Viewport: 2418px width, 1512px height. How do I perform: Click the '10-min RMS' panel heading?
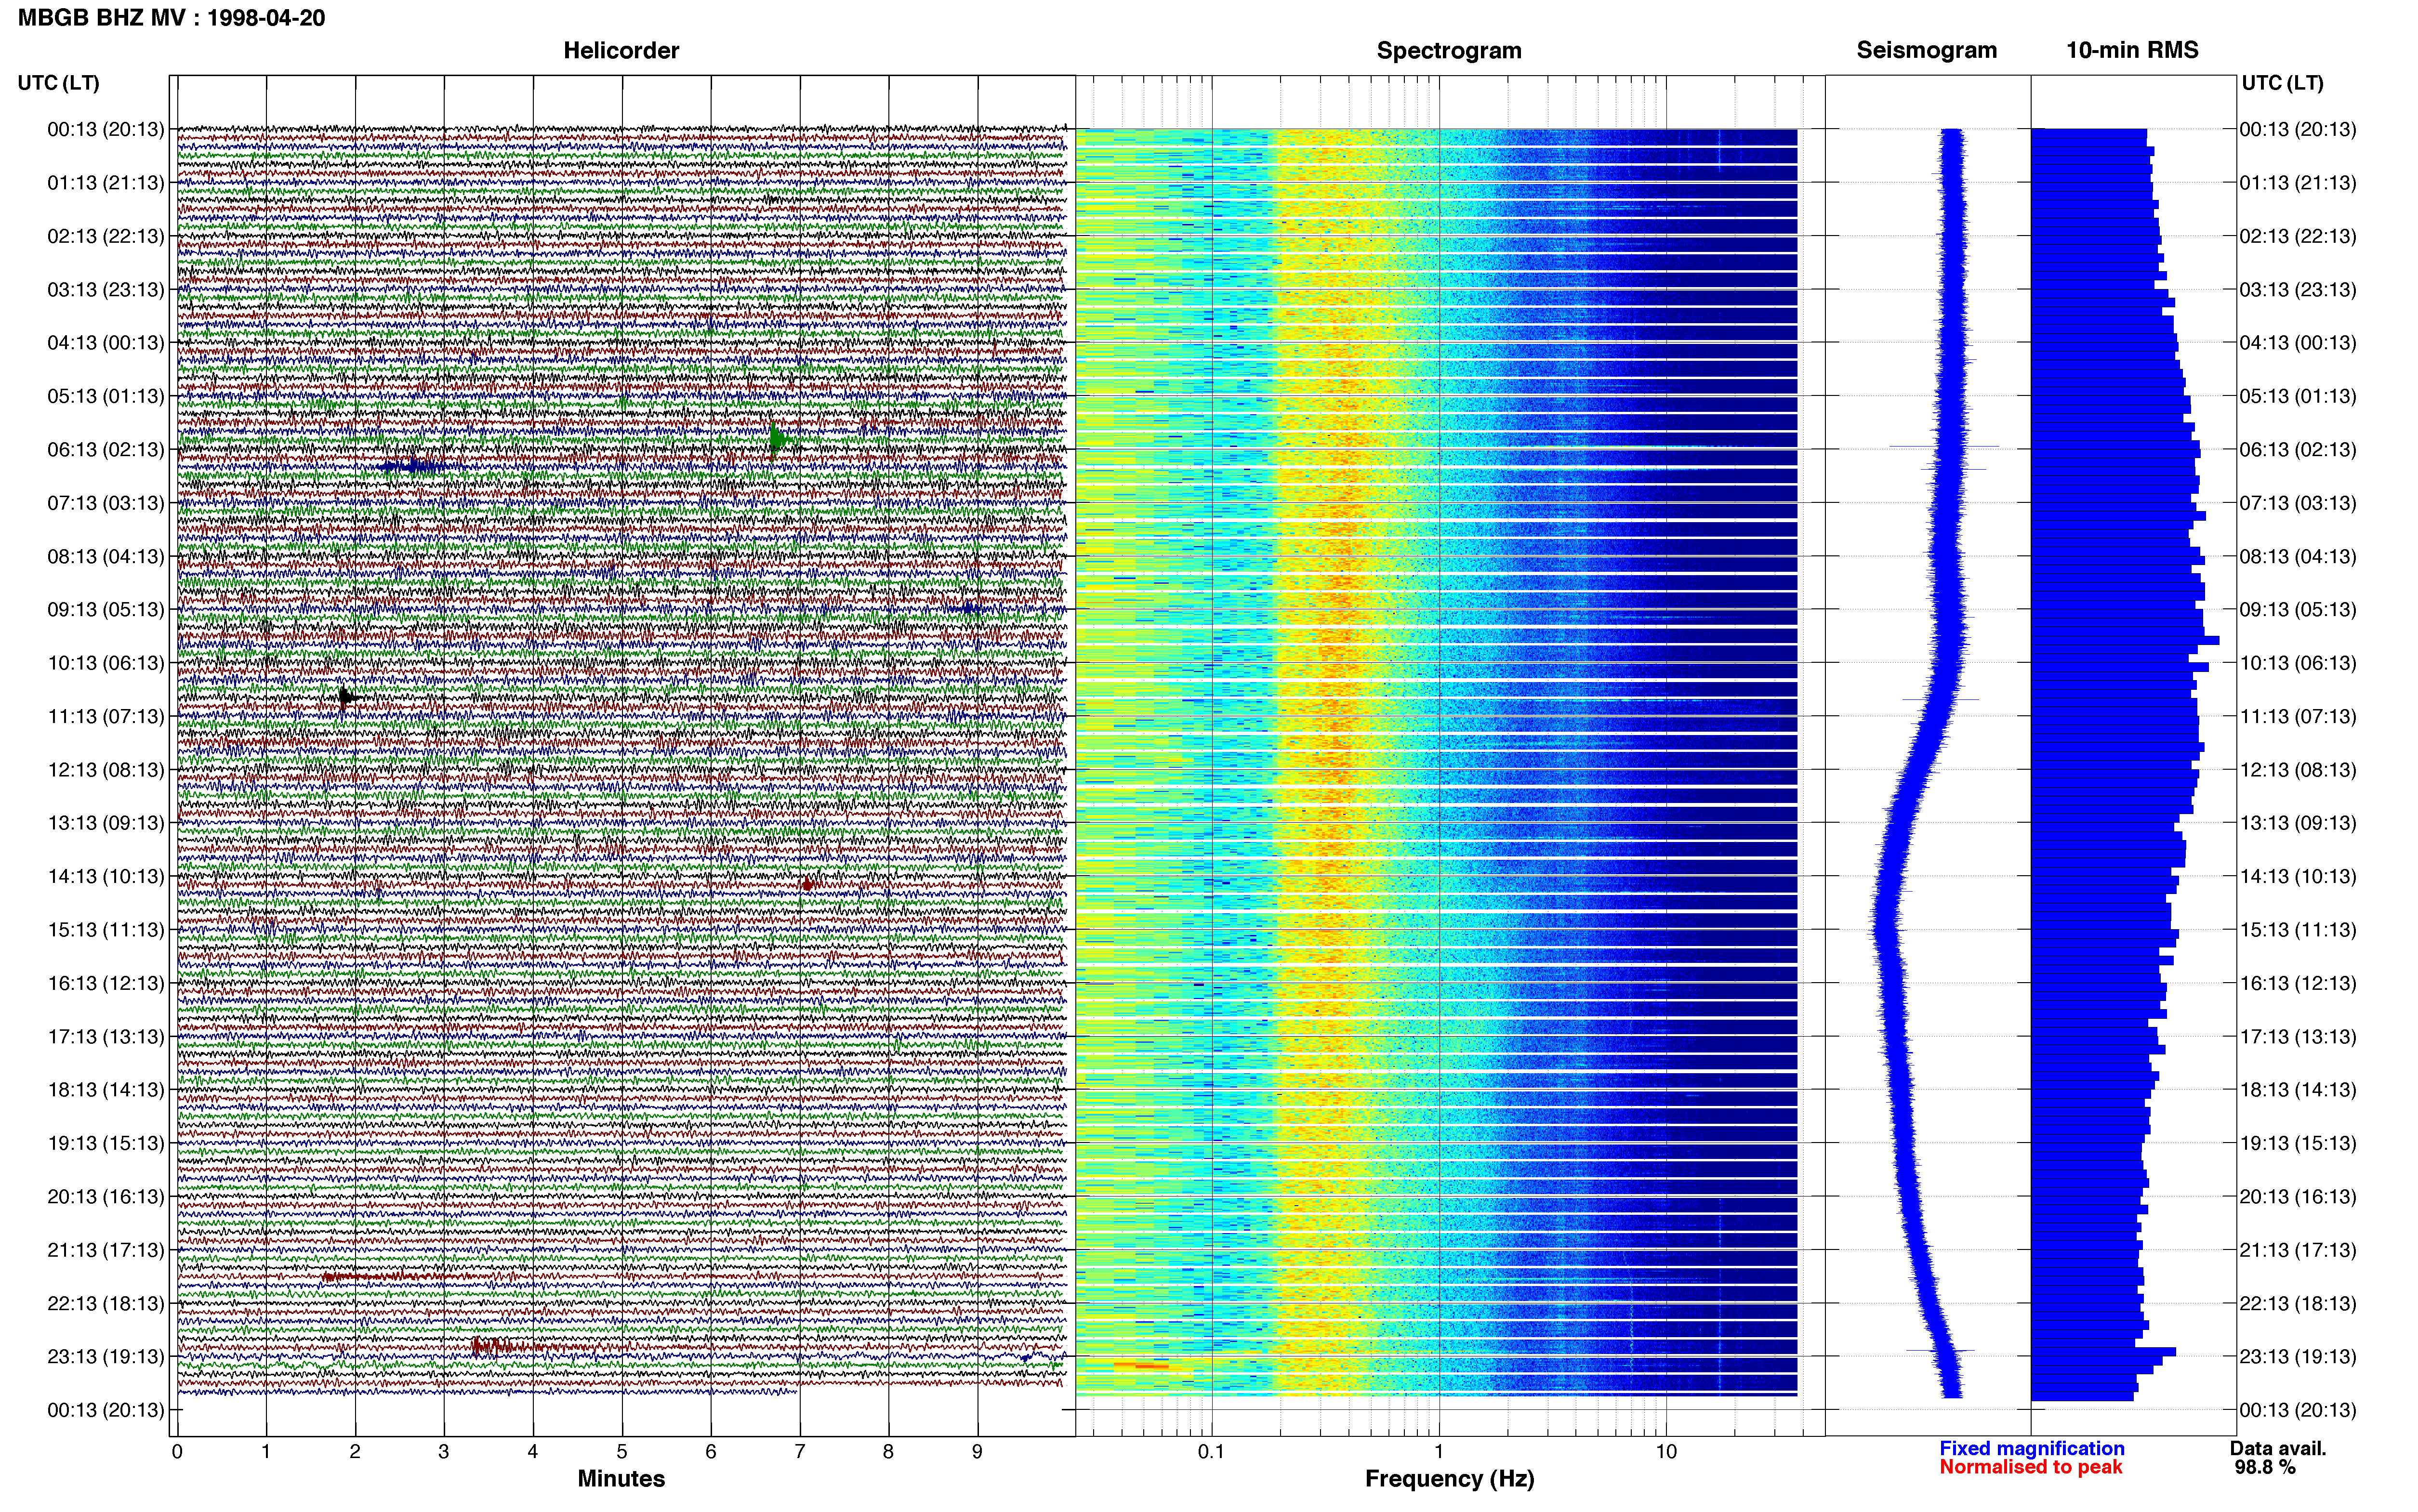click(x=2133, y=51)
